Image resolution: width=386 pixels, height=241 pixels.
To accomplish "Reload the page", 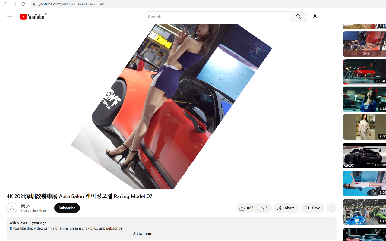I will click(23, 4).
